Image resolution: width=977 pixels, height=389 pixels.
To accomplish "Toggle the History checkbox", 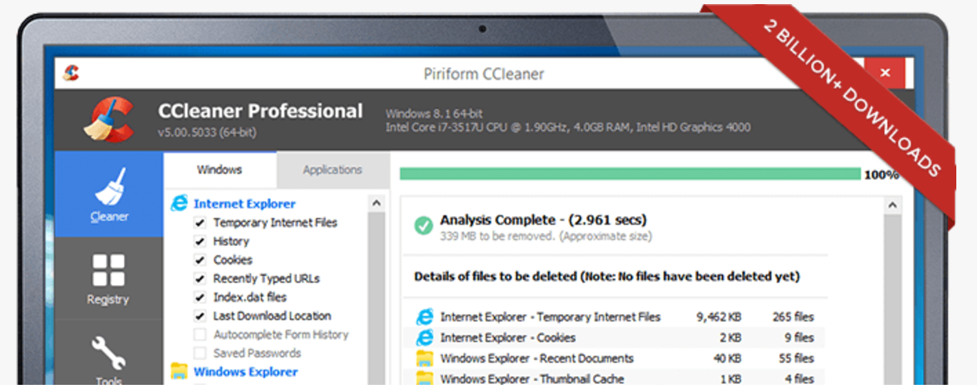I will tap(200, 241).
